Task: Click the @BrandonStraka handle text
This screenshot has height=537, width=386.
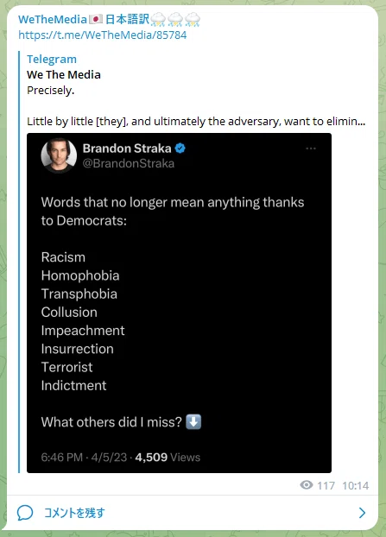Action: pos(129,163)
